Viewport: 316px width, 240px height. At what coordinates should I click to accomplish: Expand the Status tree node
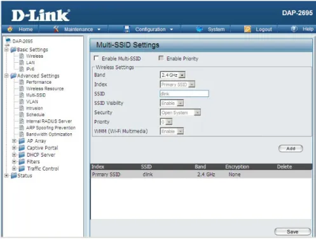click(x=6, y=175)
